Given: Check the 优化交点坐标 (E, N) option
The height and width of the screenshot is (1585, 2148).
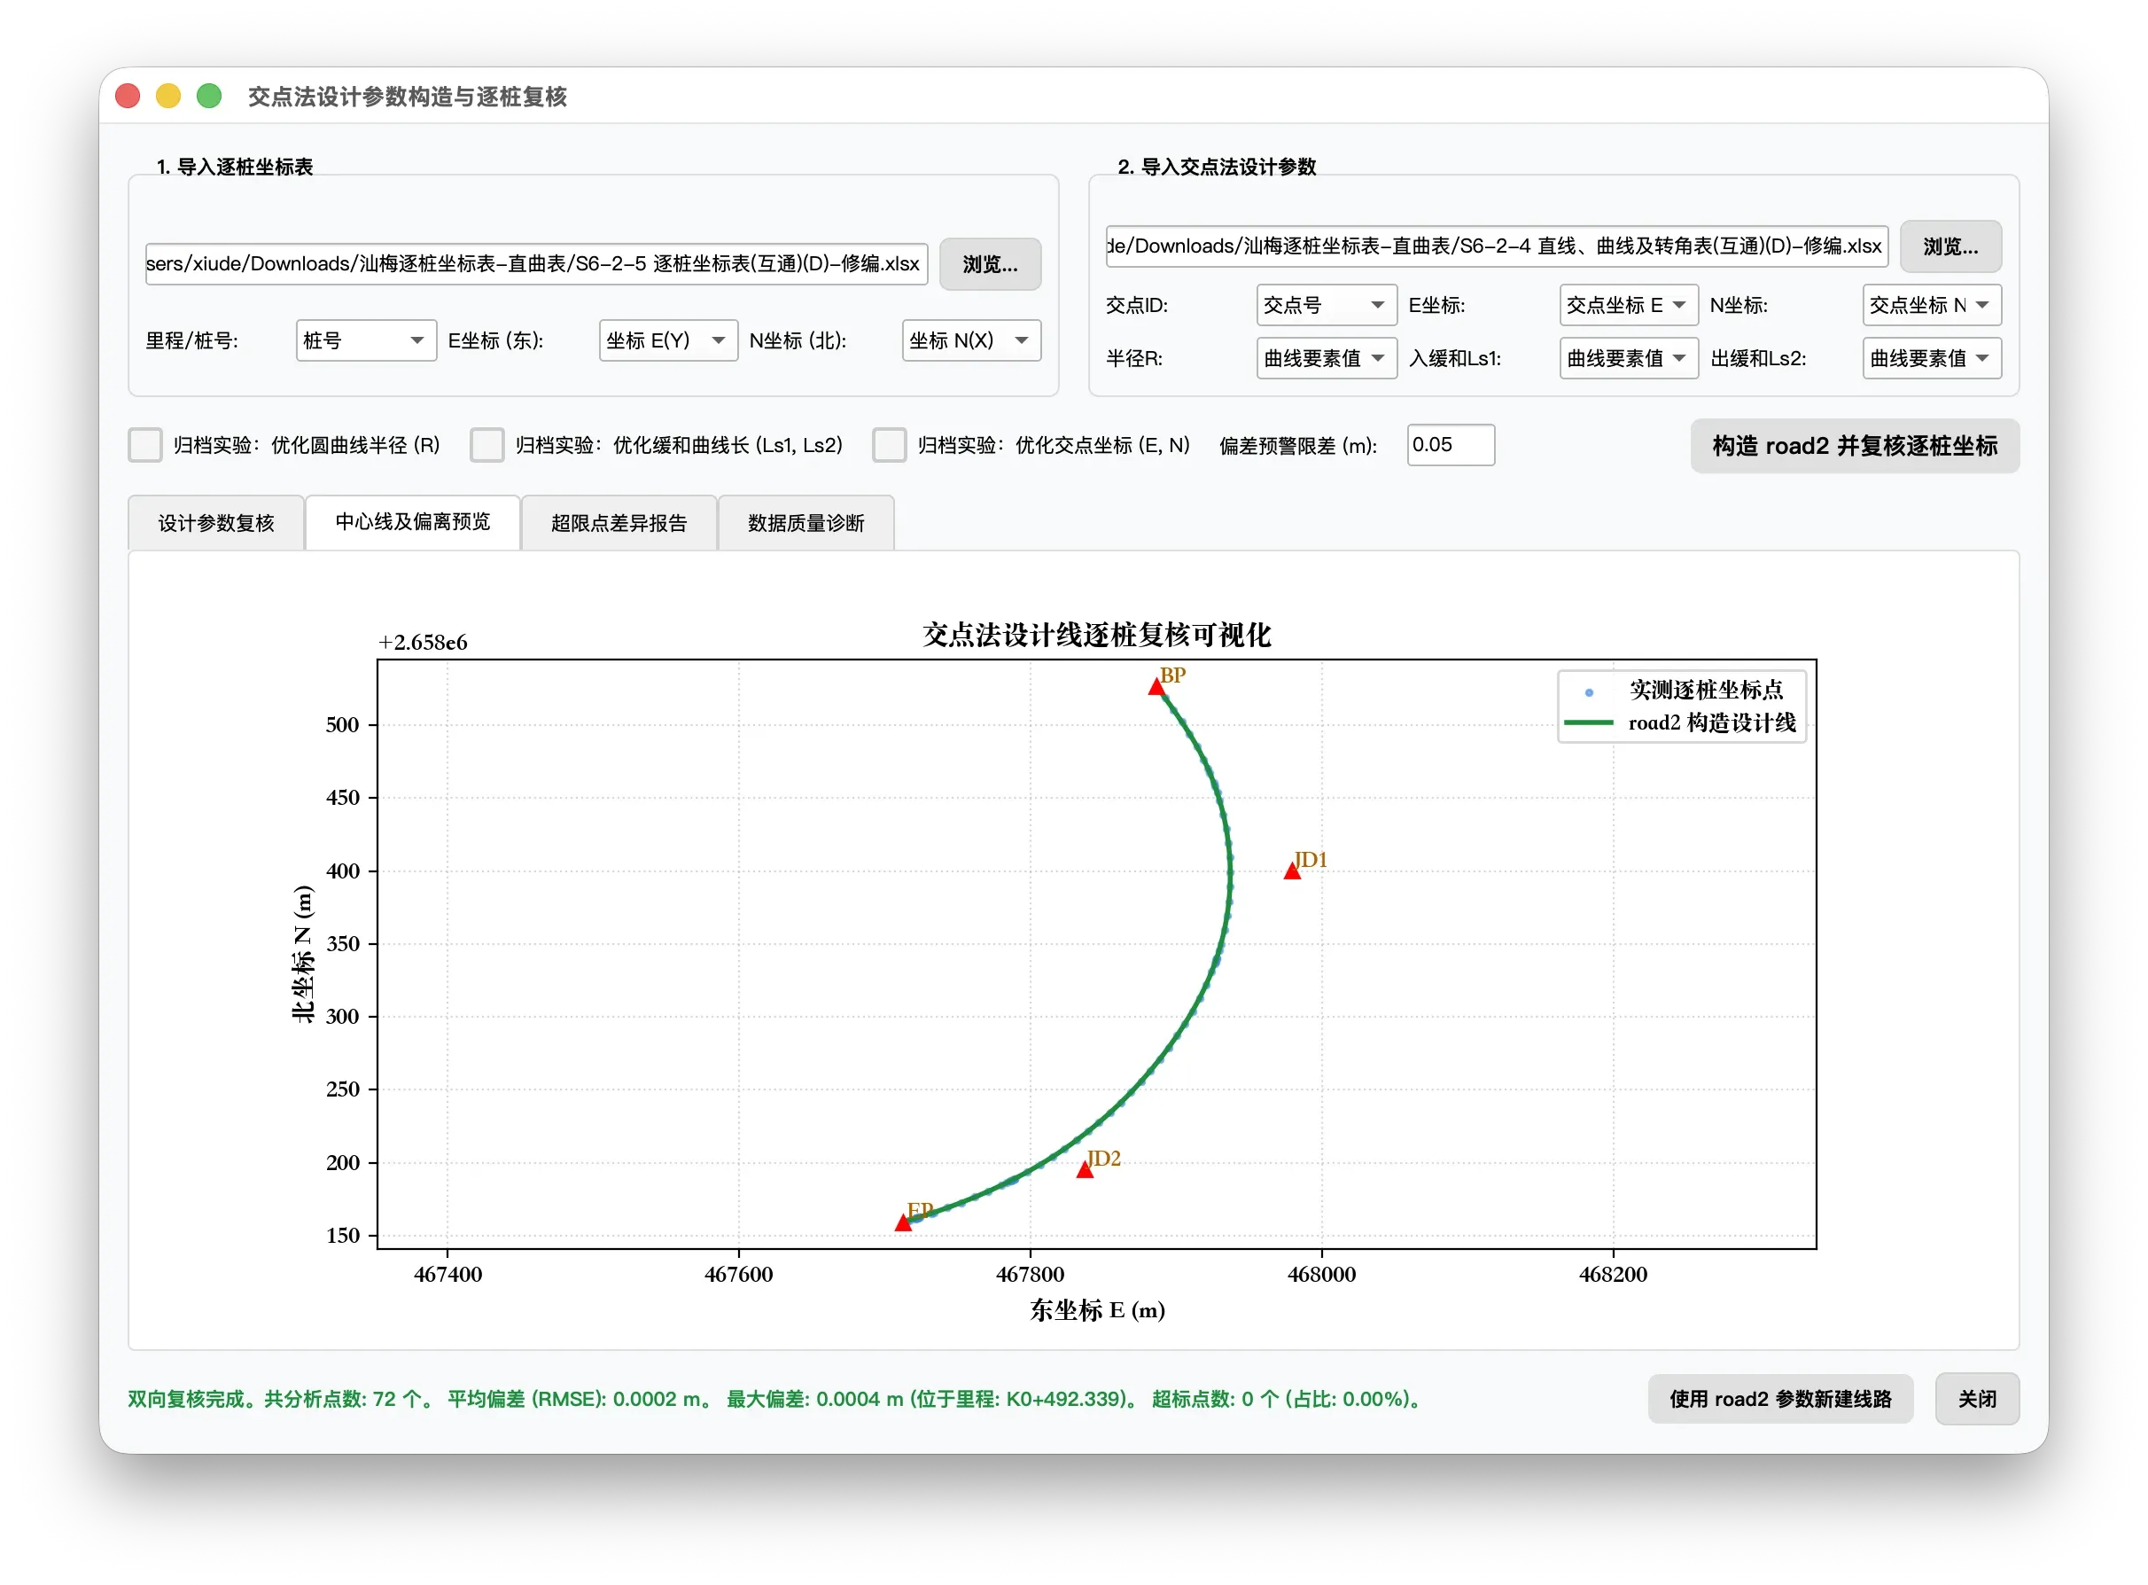Looking at the screenshot, I should [x=889, y=445].
